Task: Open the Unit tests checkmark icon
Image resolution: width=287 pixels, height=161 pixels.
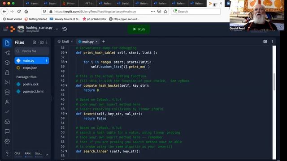Action: (x=7, y=112)
